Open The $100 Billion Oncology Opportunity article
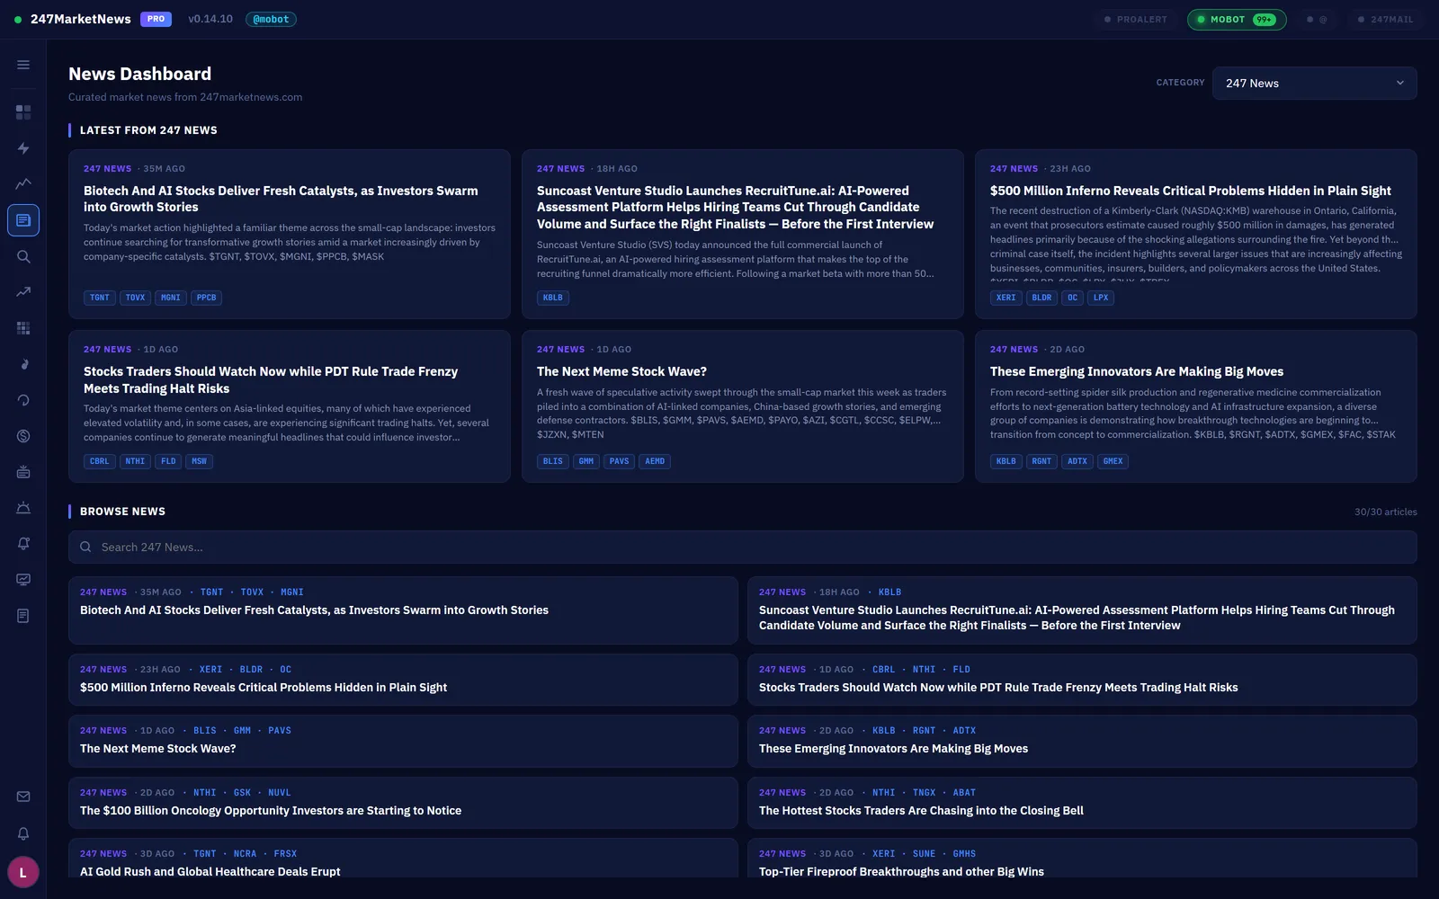 pos(403,803)
